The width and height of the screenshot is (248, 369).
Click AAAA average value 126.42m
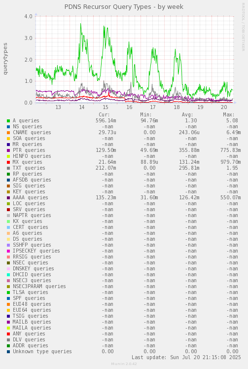pos(189,197)
